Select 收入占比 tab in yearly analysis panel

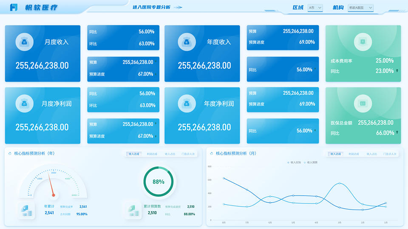170,154
